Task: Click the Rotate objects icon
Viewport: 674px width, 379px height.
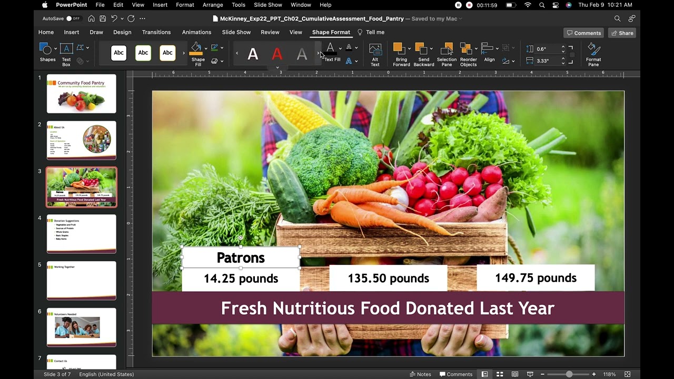Action: (506, 61)
